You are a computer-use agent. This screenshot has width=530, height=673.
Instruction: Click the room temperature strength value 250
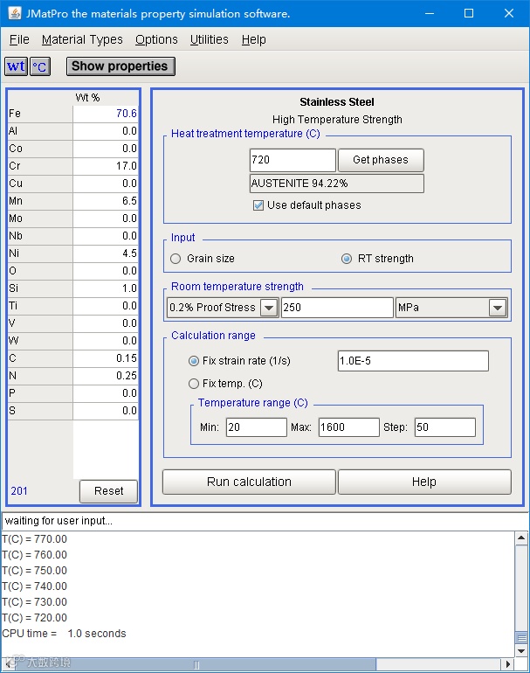[x=337, y=308]
